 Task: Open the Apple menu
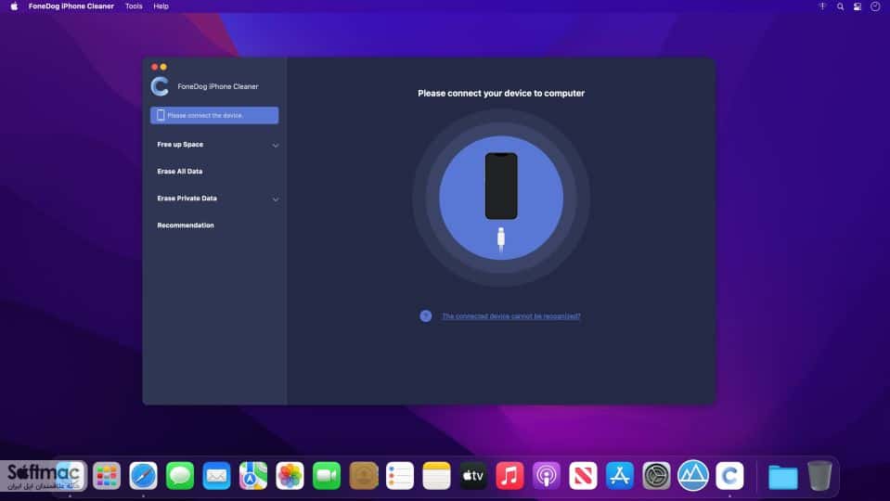tap(14, 6)
